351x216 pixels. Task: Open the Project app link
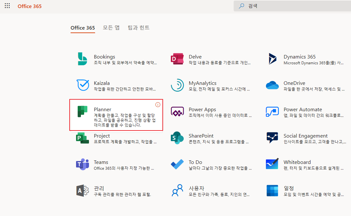pyautogui.click(x=102, y=136)
